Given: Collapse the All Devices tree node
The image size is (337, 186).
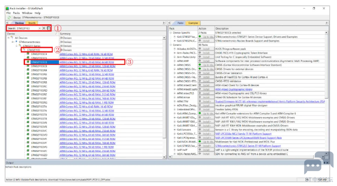Looking at the screenshot, I should 8,38.
